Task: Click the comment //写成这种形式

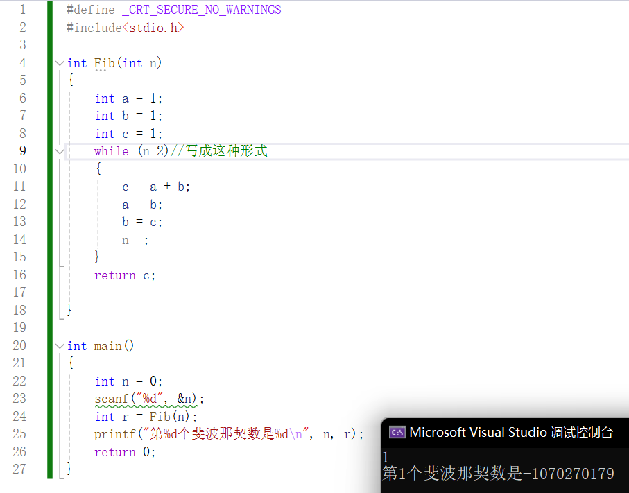Action: pyautogui.click(x=219, y=151)
